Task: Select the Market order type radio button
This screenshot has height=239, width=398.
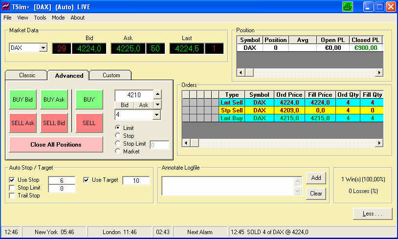Action: (118, 152)
